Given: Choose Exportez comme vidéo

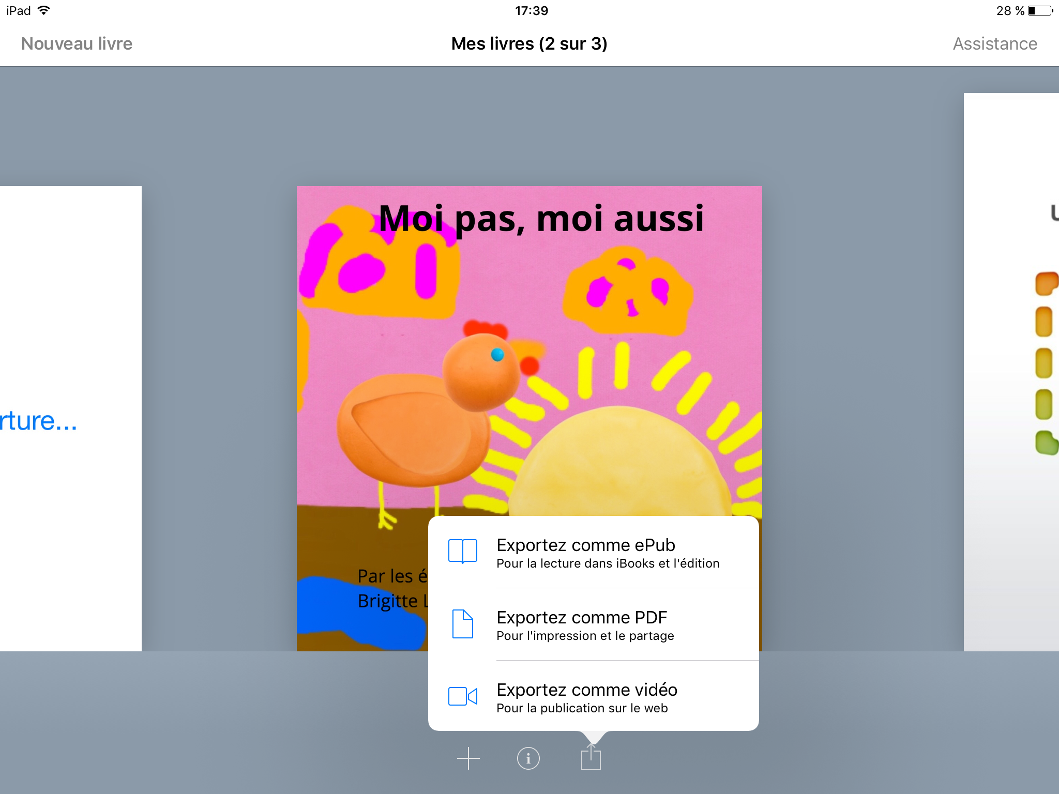Looking at the screenshot, I should tap(594, 696).
